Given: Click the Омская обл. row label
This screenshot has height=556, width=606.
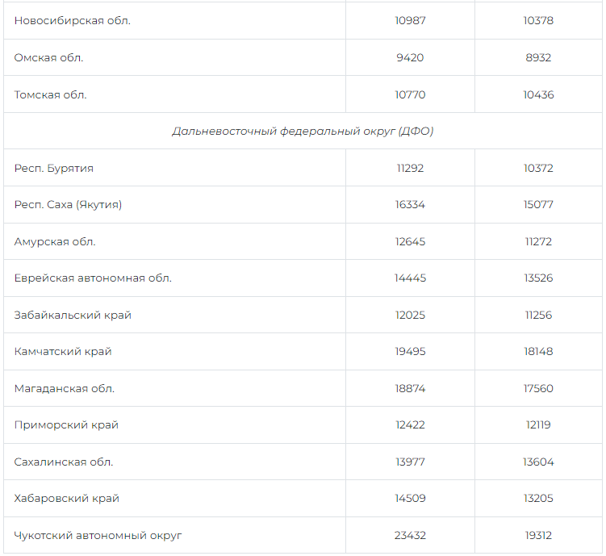Looking at the screenshot, I should pyautogui.click(x=48, y=58).
